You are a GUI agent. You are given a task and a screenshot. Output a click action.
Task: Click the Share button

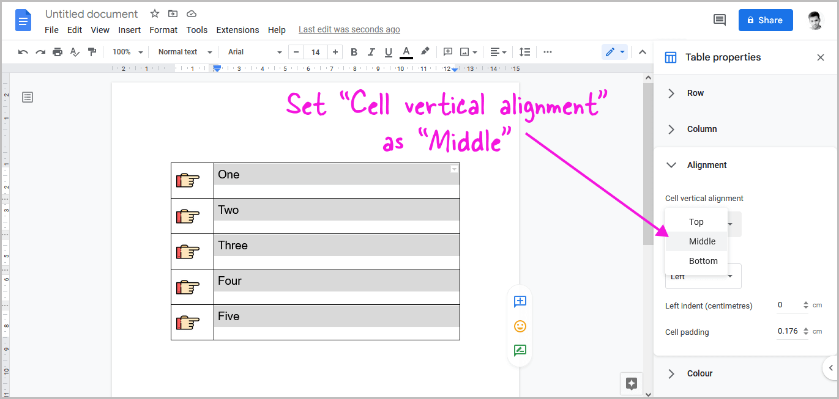pos(765,20)
